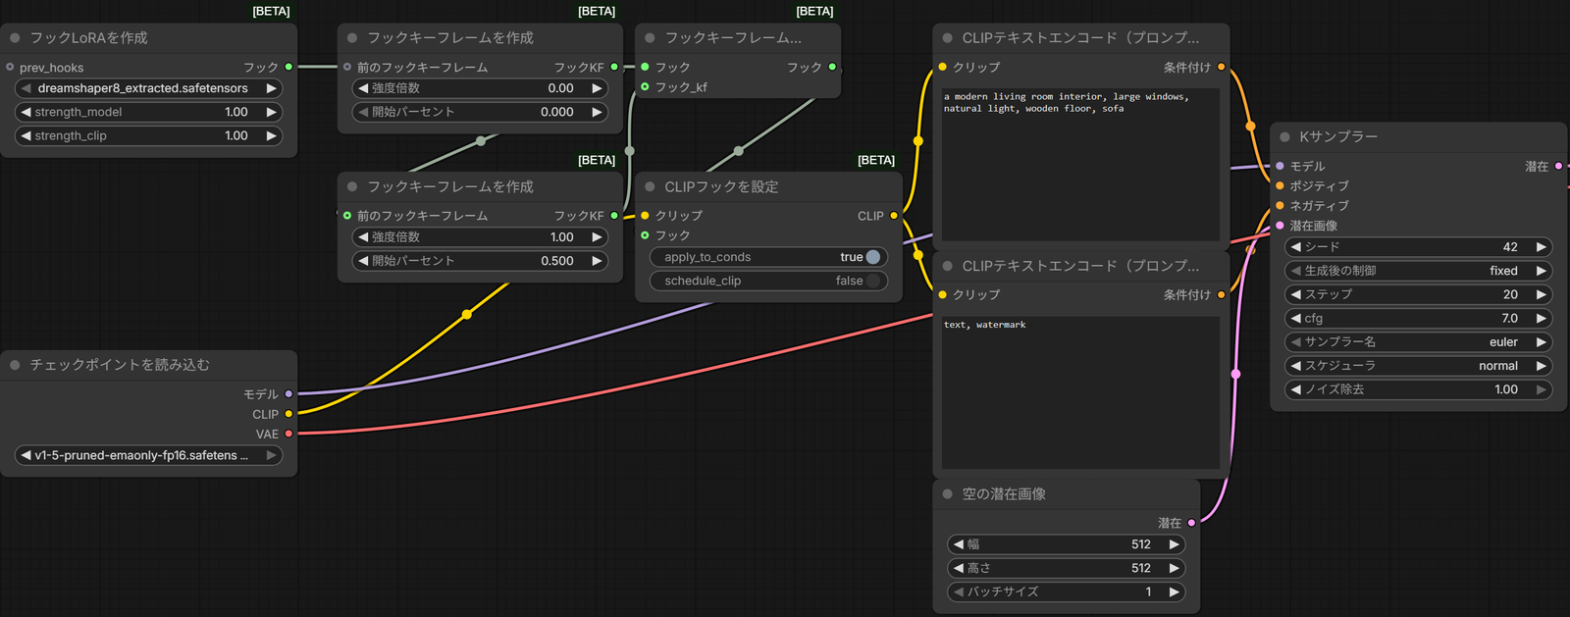Click the 空の潜在画像 node title
Screen dimensions: 1570x617
pyautogui.click(x=1004, y=493)
